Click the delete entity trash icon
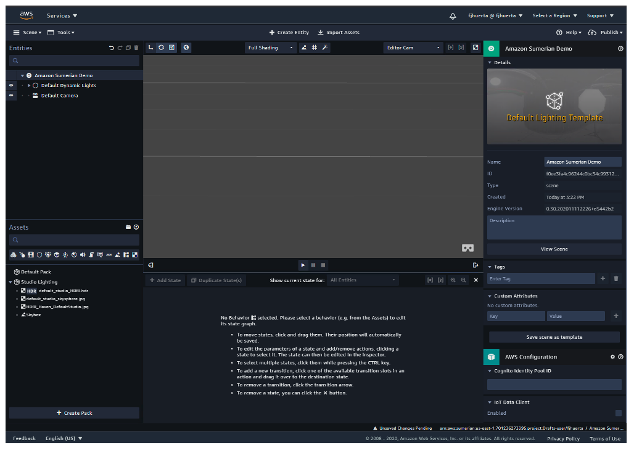Screen dimensions: 634x450 point(136,48)
